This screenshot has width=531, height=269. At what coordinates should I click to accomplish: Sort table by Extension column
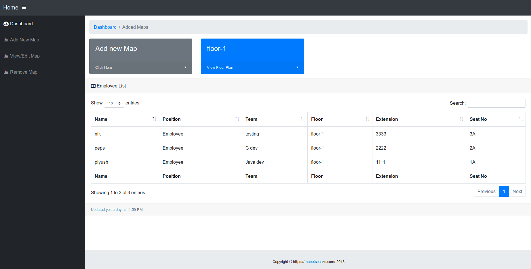click(419, 119)
